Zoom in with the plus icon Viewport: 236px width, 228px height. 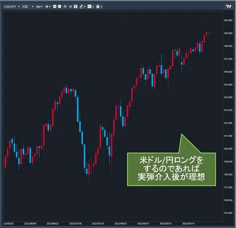click(55, 7)
